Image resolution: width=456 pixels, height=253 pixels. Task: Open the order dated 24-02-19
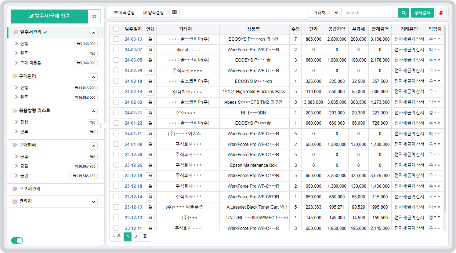click(x=133, y=81)
